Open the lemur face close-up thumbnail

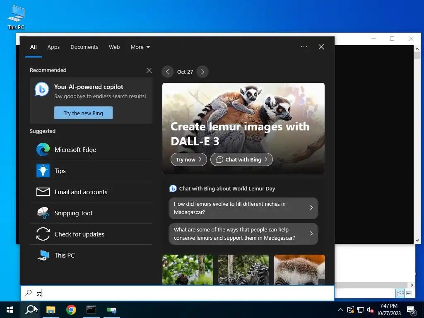coord(299,270)
